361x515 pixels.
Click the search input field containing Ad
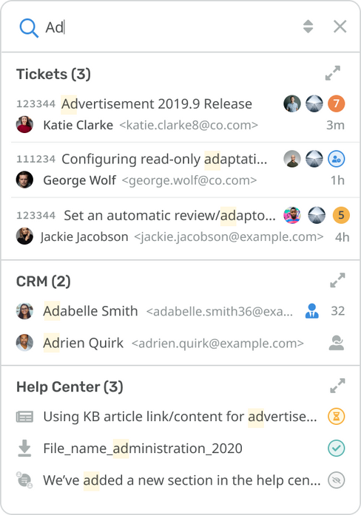171,27
